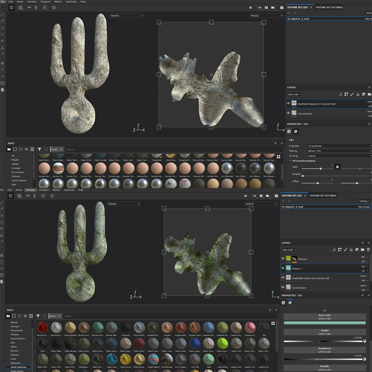The image size is (372, 372).
Task: Remove the "Smart..." shelf filter tag
Action: [59, 316]
